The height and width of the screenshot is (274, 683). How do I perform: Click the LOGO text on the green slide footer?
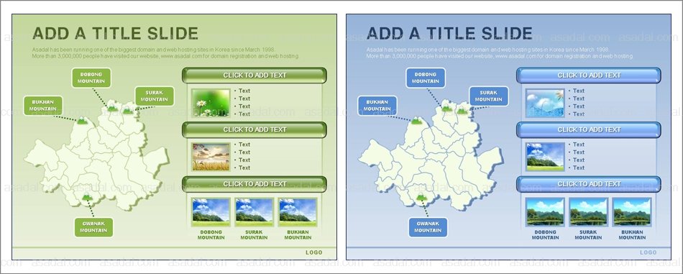[x=314, y=252]
